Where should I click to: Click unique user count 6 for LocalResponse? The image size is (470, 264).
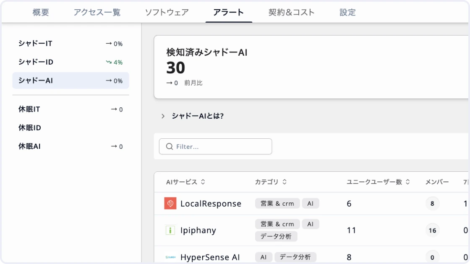click(349, 204)
